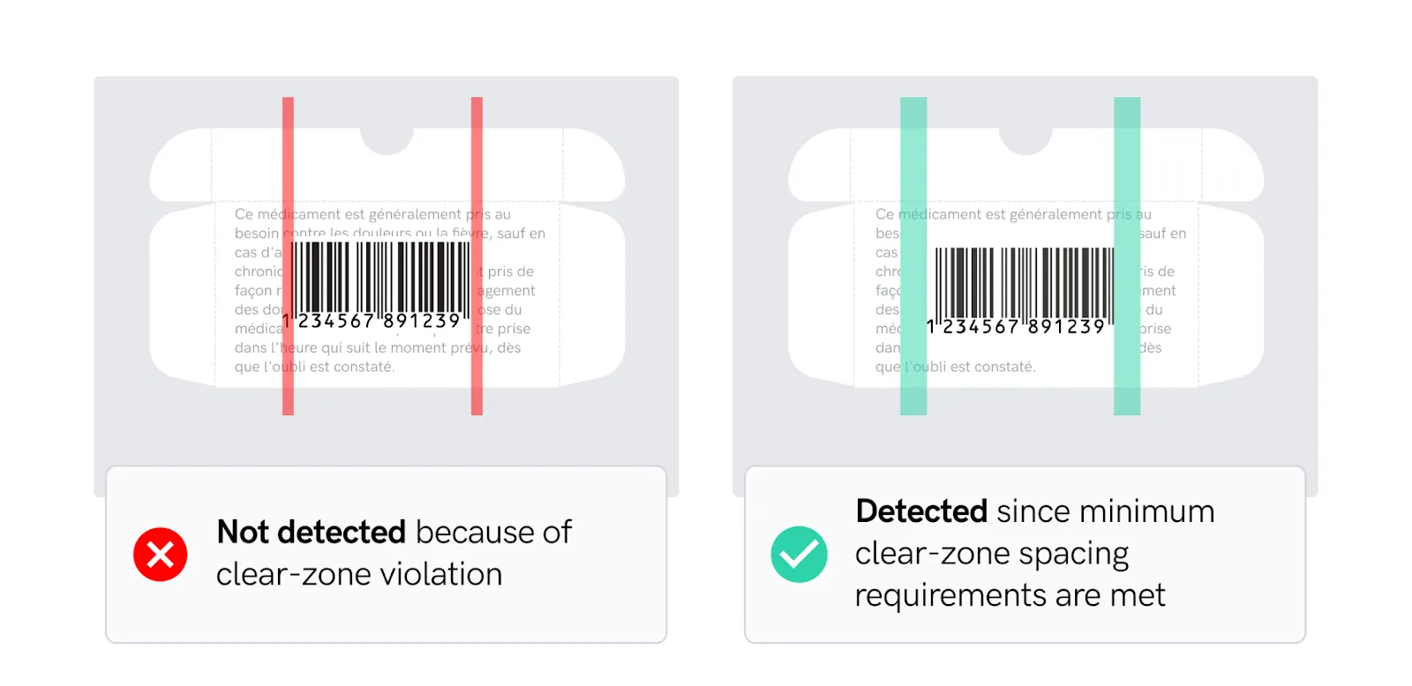Click the notch atop the right package
This screenshot has width=1412, height=686.
tap(1025, 139)
